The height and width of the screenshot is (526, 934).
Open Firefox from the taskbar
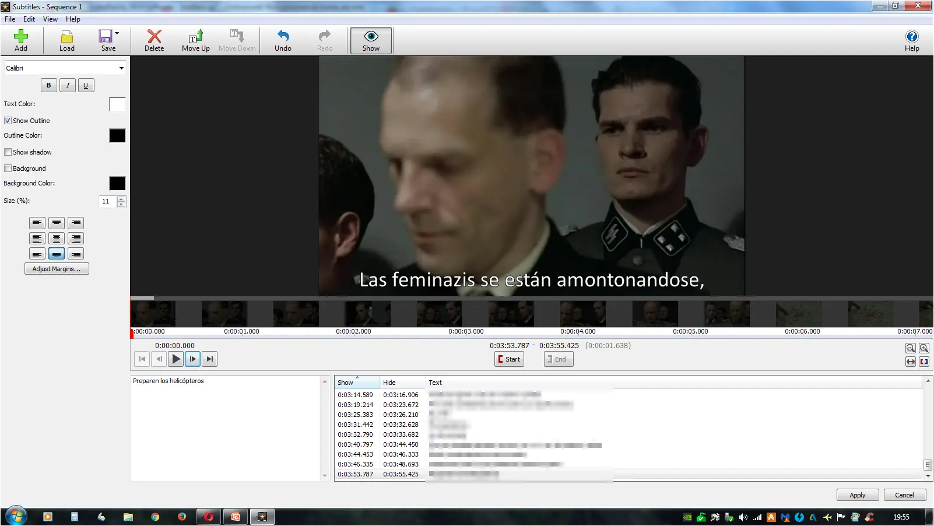(x=182, y=517)
